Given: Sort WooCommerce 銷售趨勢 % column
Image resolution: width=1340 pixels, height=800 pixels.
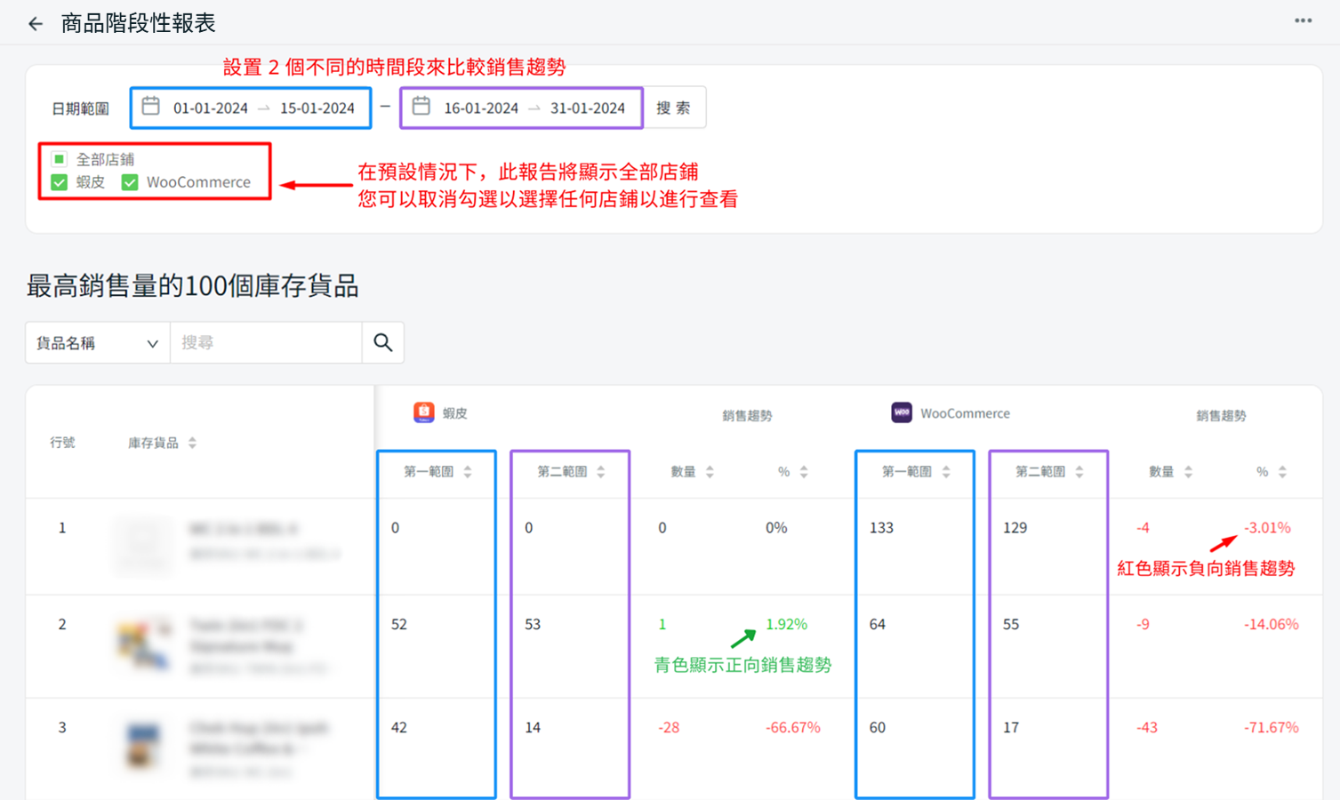Looking at the screenshot, I should coord(1282,472).
